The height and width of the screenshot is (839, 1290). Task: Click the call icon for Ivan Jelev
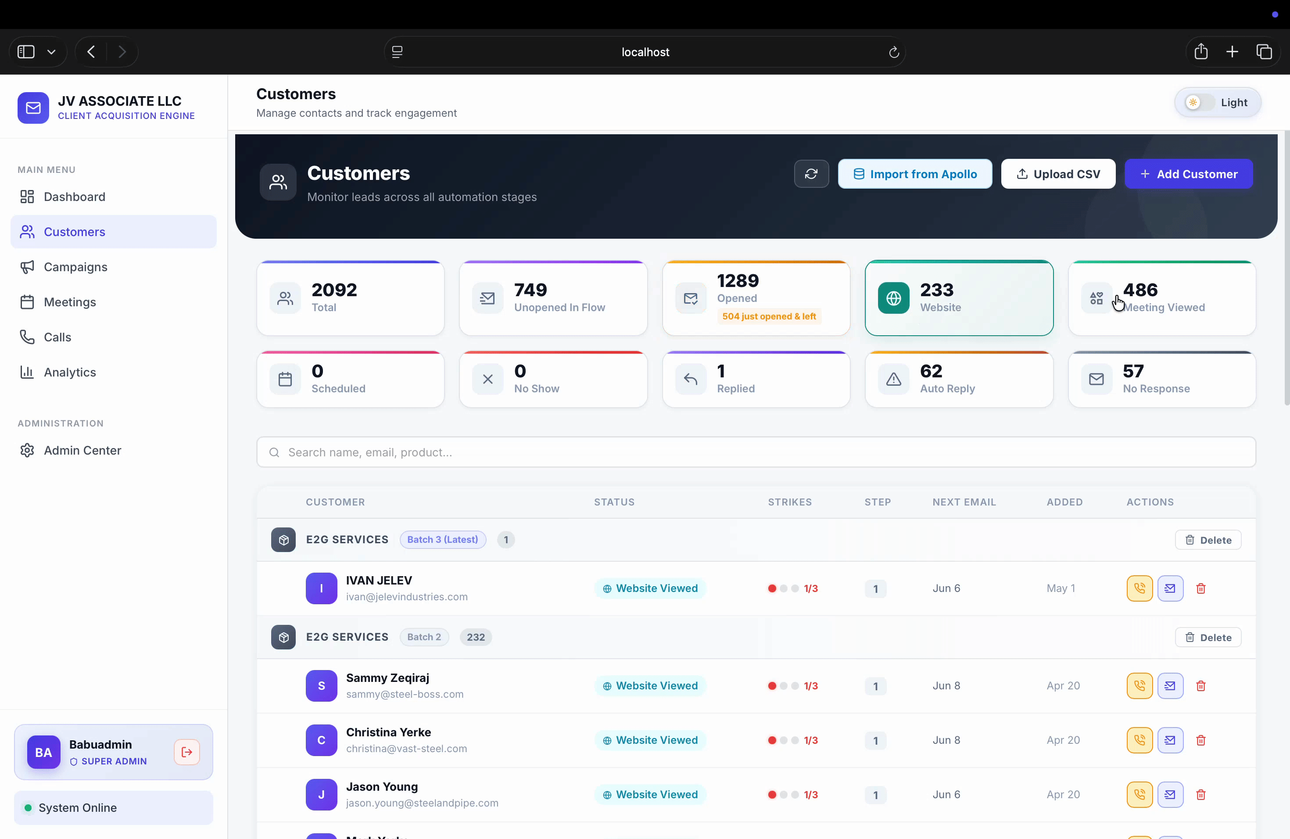1139,588
